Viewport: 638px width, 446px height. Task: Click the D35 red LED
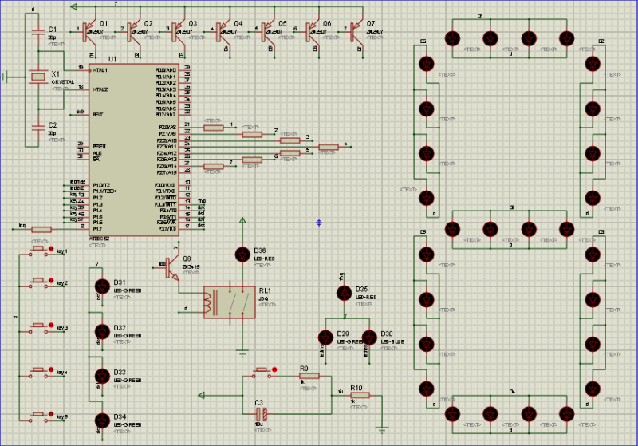pyautogui.click(x=344, y=294)
